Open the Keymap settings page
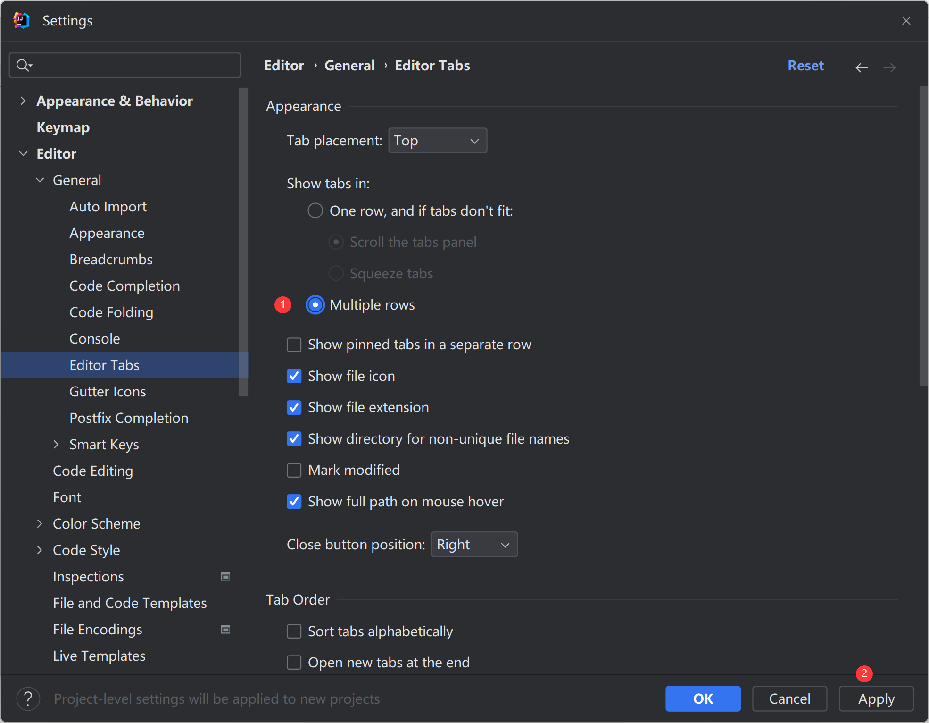The image size is (929, 723). point(63,127)
